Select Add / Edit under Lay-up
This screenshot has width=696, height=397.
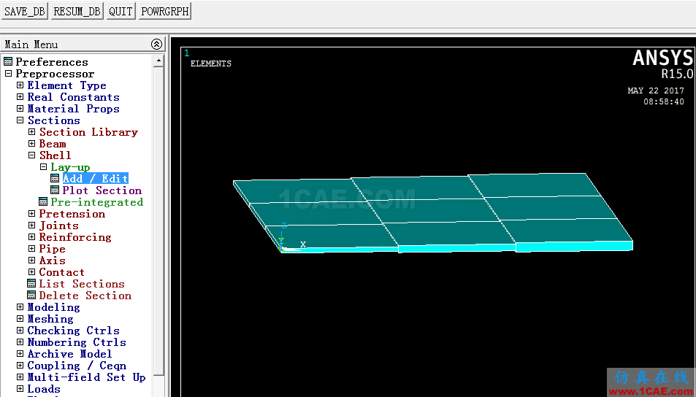[95, 178]
